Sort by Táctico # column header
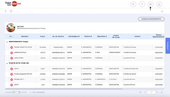Image resolution: width=170 pixels, height=97 pixels. tap(88, 37)
